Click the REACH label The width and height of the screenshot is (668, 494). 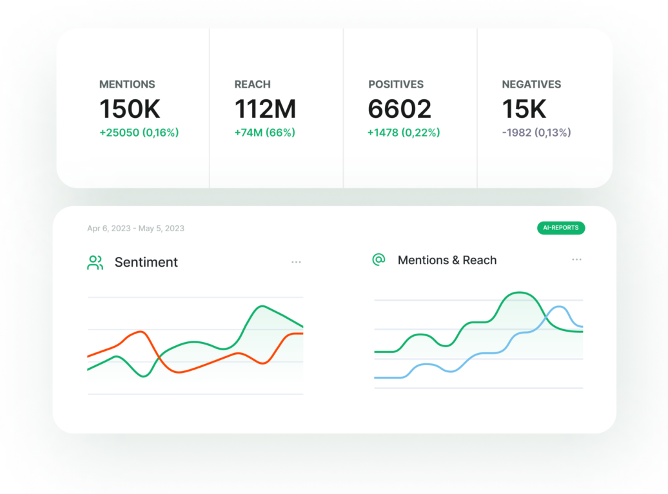click(252, 84)
